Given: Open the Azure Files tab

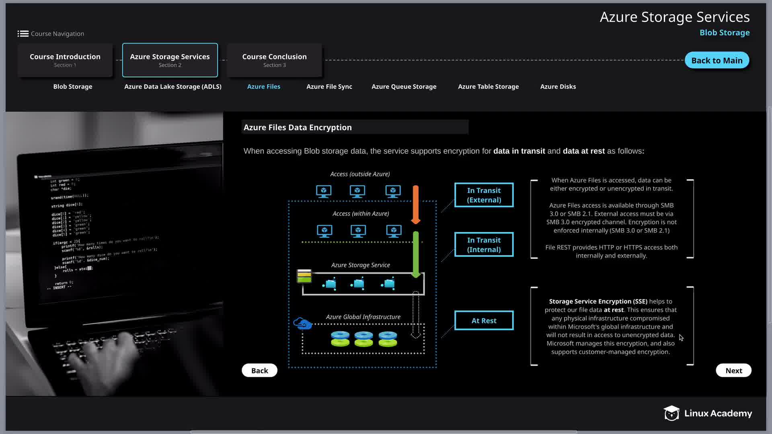Looking at the screenshot, I should (x=263, y=86).
